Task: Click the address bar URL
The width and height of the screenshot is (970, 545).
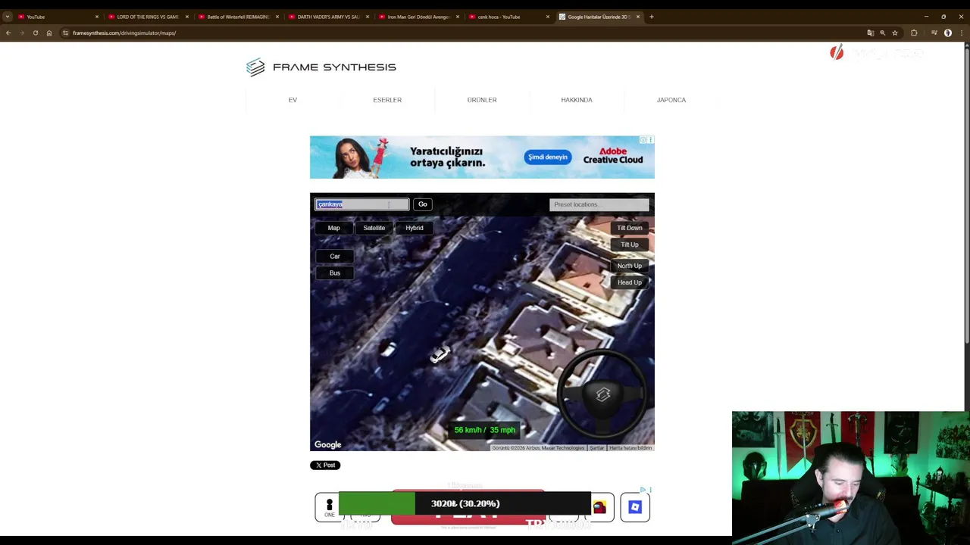Action: click(124, 33)
